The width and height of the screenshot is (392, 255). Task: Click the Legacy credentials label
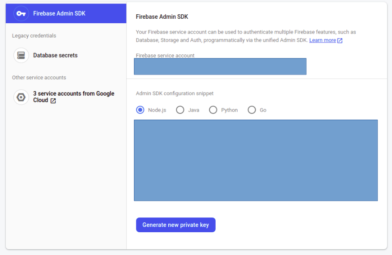[34, 36]
